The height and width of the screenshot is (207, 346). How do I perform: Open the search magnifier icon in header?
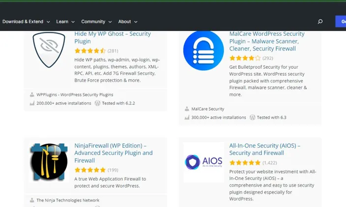(x=320, y=22)
